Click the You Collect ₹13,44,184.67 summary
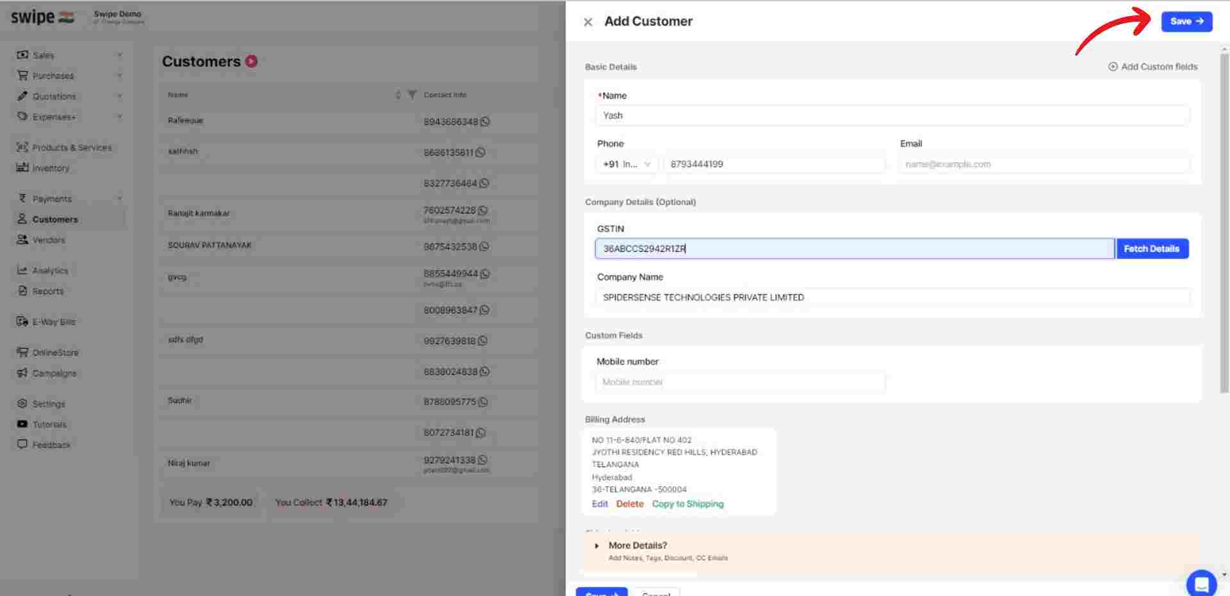This screenshot has width=1230, height=596. 331,502
